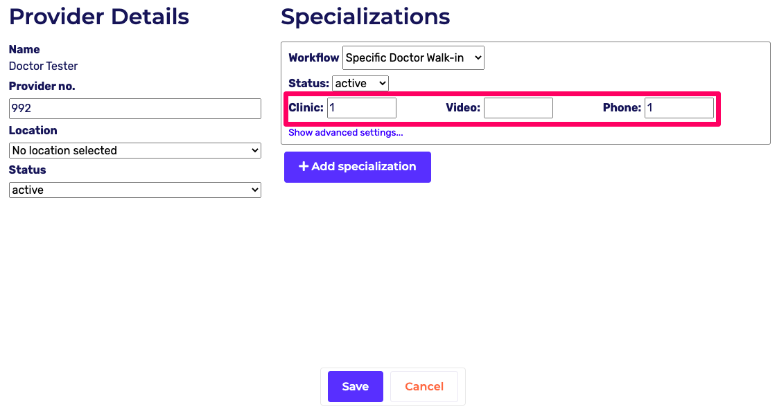
Task: Click the Specializations heading
Action: coord(365,17)
